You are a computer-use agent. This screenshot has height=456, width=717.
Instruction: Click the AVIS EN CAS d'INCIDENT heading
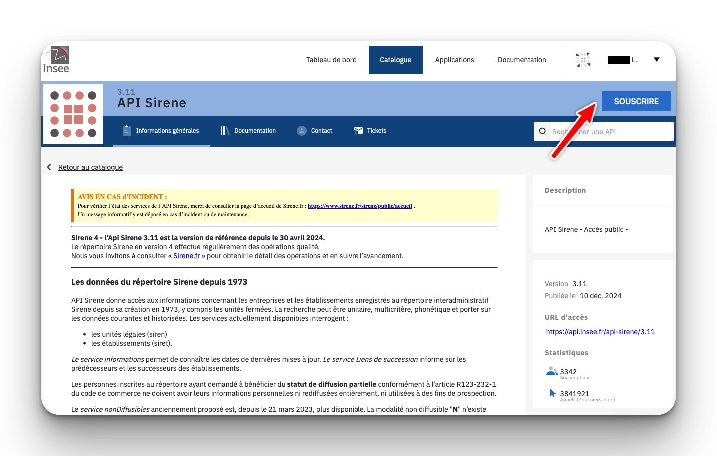coord(122,197)
